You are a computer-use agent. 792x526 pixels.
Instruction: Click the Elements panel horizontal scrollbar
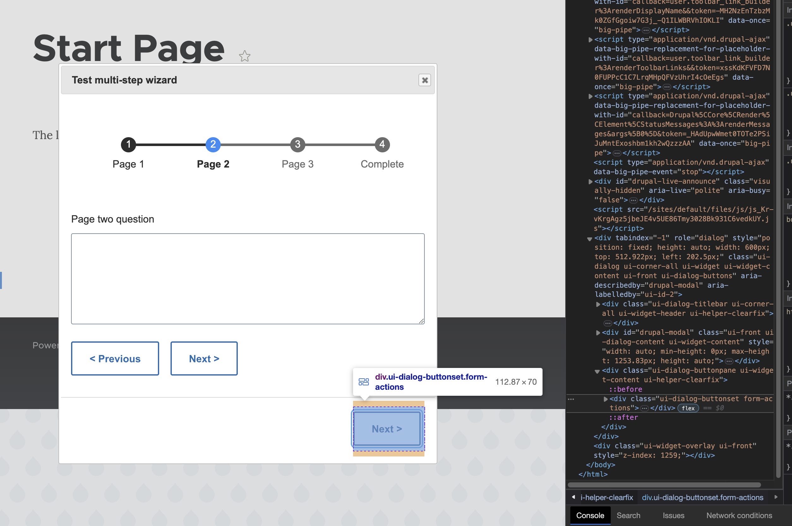pyautogui.click(x=664, y=485)
